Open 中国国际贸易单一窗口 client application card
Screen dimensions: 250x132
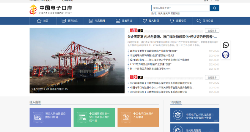pyautogui.click(x=94, y=117)
